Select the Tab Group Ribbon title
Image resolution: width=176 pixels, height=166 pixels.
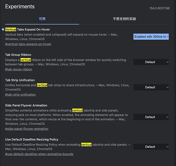tap(18, 55)
